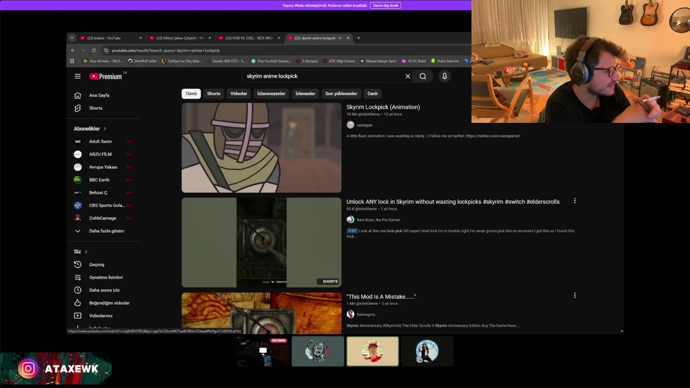Select the Shorts filter chip

[x=213, y=94]
